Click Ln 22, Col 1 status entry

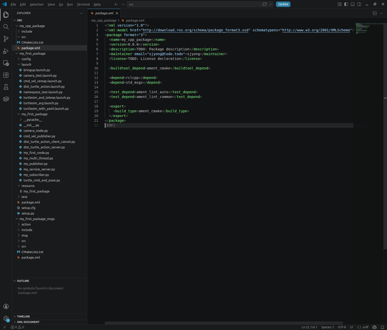[x=309, y=327]
